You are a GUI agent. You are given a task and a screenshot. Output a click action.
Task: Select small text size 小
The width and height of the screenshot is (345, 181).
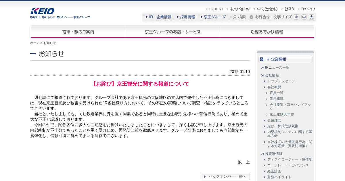click(296, 17)
